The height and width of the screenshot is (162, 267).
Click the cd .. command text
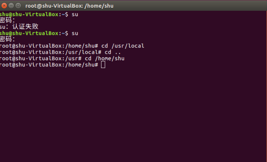point(113,52)
